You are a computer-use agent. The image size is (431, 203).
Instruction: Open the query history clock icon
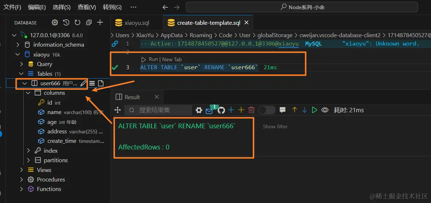tap(66, 23)
